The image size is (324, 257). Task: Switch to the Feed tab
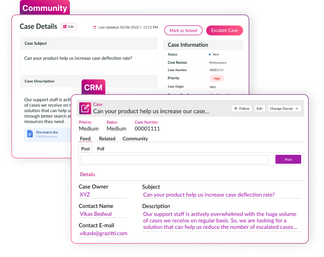[85, 139]
